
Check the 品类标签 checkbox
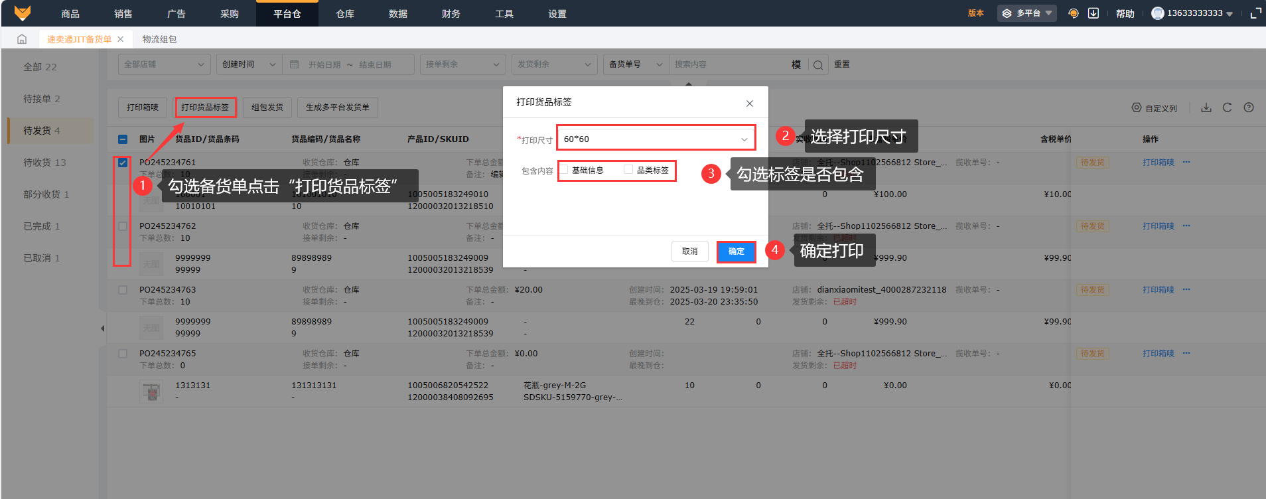pyautogui.click(x=628, y=170)
